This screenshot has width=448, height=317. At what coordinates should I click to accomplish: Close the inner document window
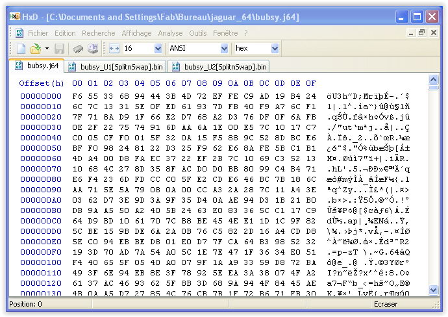tap(434, 33)
